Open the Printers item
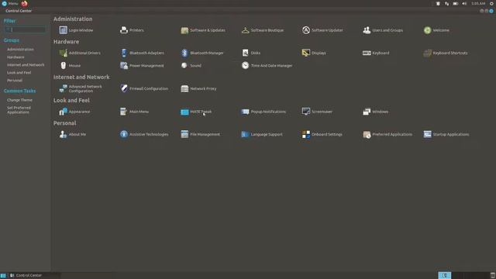This screenshot has height=279, width=496. coord(132,30)
